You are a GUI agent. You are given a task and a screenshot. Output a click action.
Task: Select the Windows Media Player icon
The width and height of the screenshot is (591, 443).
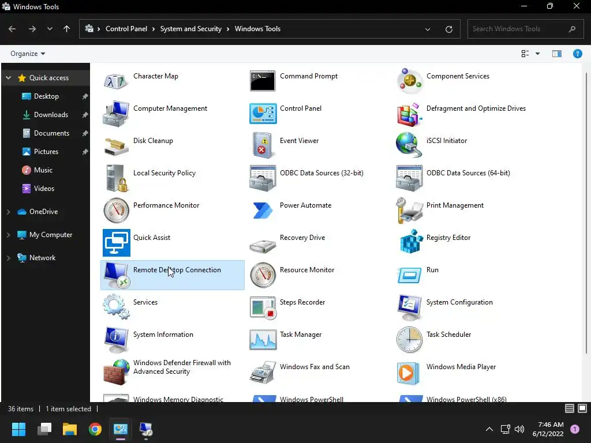click(x=408, y=373)
